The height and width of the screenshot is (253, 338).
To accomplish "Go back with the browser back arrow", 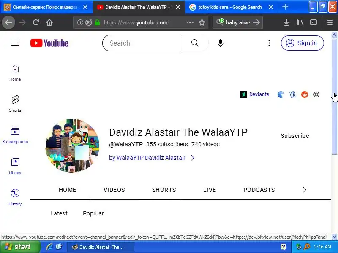I will 8,22.
